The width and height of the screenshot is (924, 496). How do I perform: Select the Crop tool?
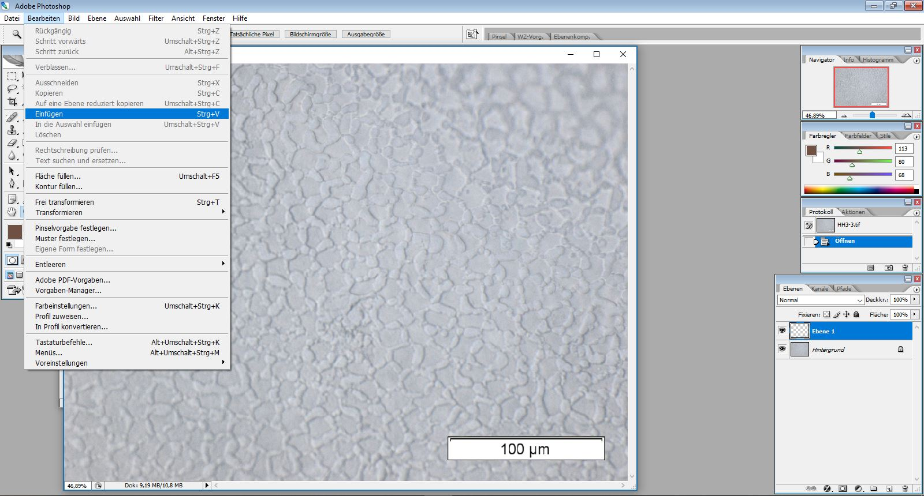pyautogui.click(x=12, y=102)
